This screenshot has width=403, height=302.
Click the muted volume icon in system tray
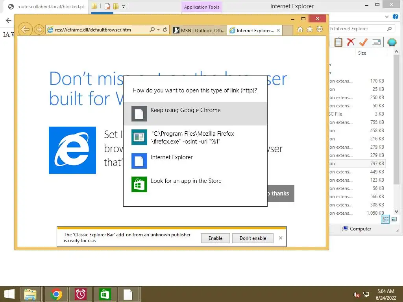(x=356, y=295)
